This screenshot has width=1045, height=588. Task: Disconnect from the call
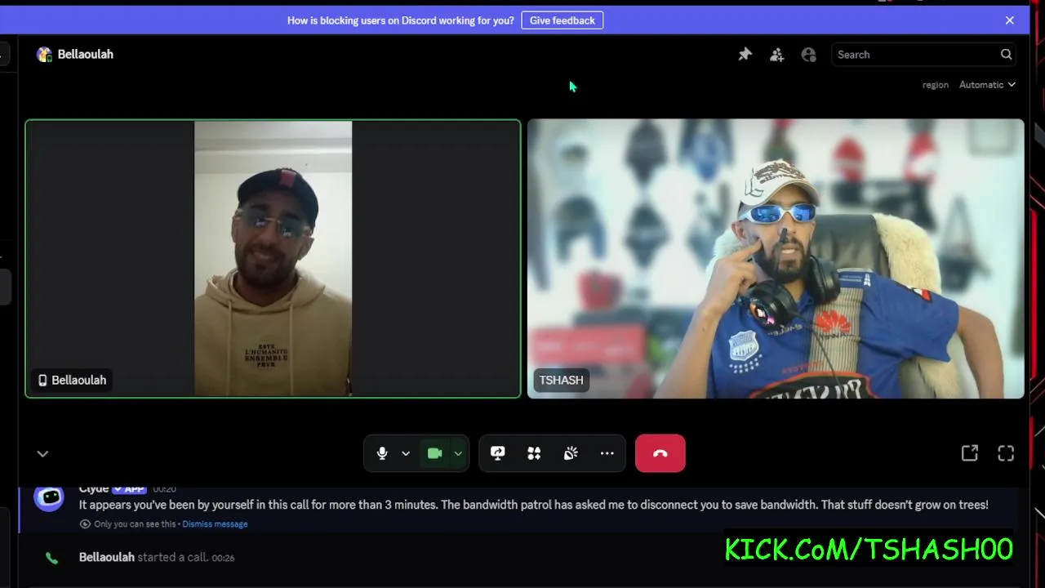click(660, 453)
